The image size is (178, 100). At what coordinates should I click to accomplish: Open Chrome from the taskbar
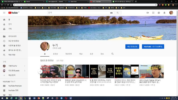point(21,98)
